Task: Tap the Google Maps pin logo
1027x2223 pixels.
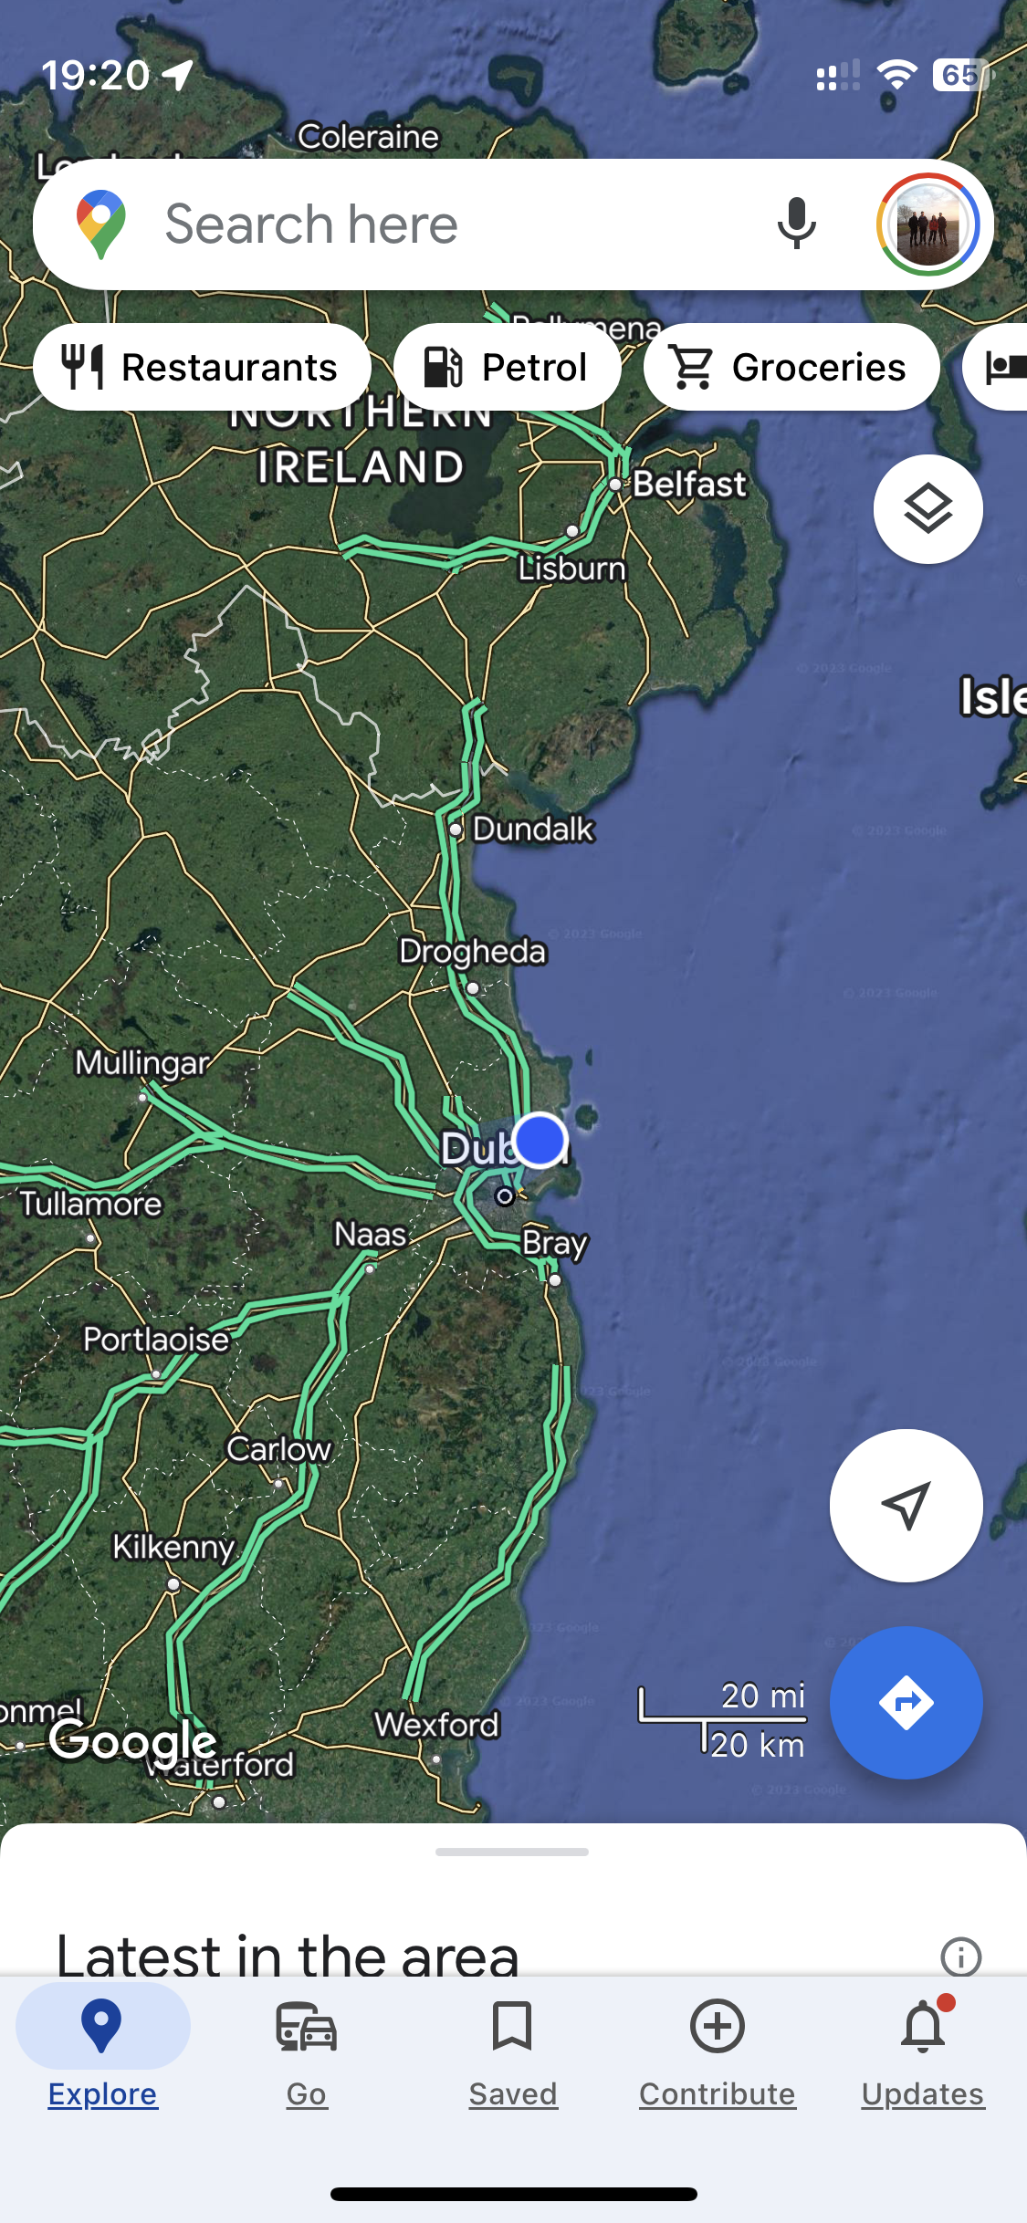Action: pos(101,224)
